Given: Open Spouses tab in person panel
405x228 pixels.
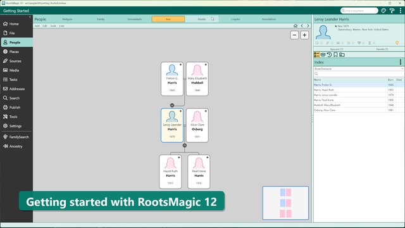Looking at the screenshot, I should (336, 49).
